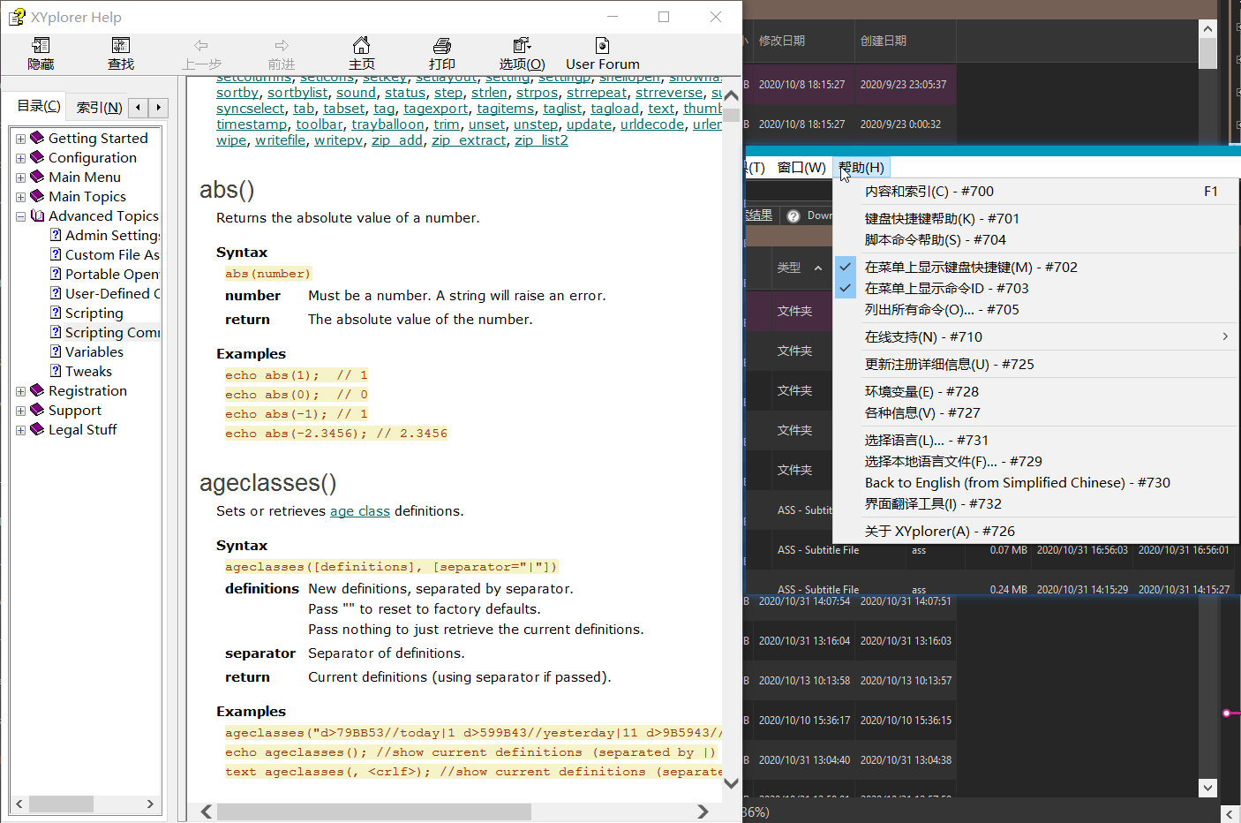
Task: Click the Getting Started book icon
Action: (x=37, y=138)
